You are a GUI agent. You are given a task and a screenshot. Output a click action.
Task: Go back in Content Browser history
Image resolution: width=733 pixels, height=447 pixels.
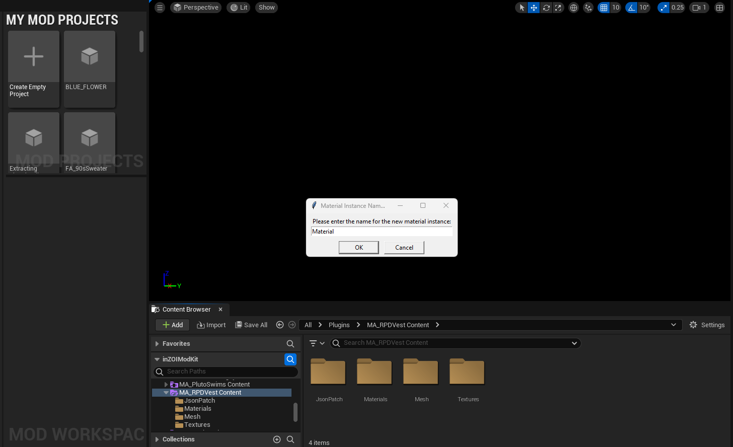tap(280, 325)
